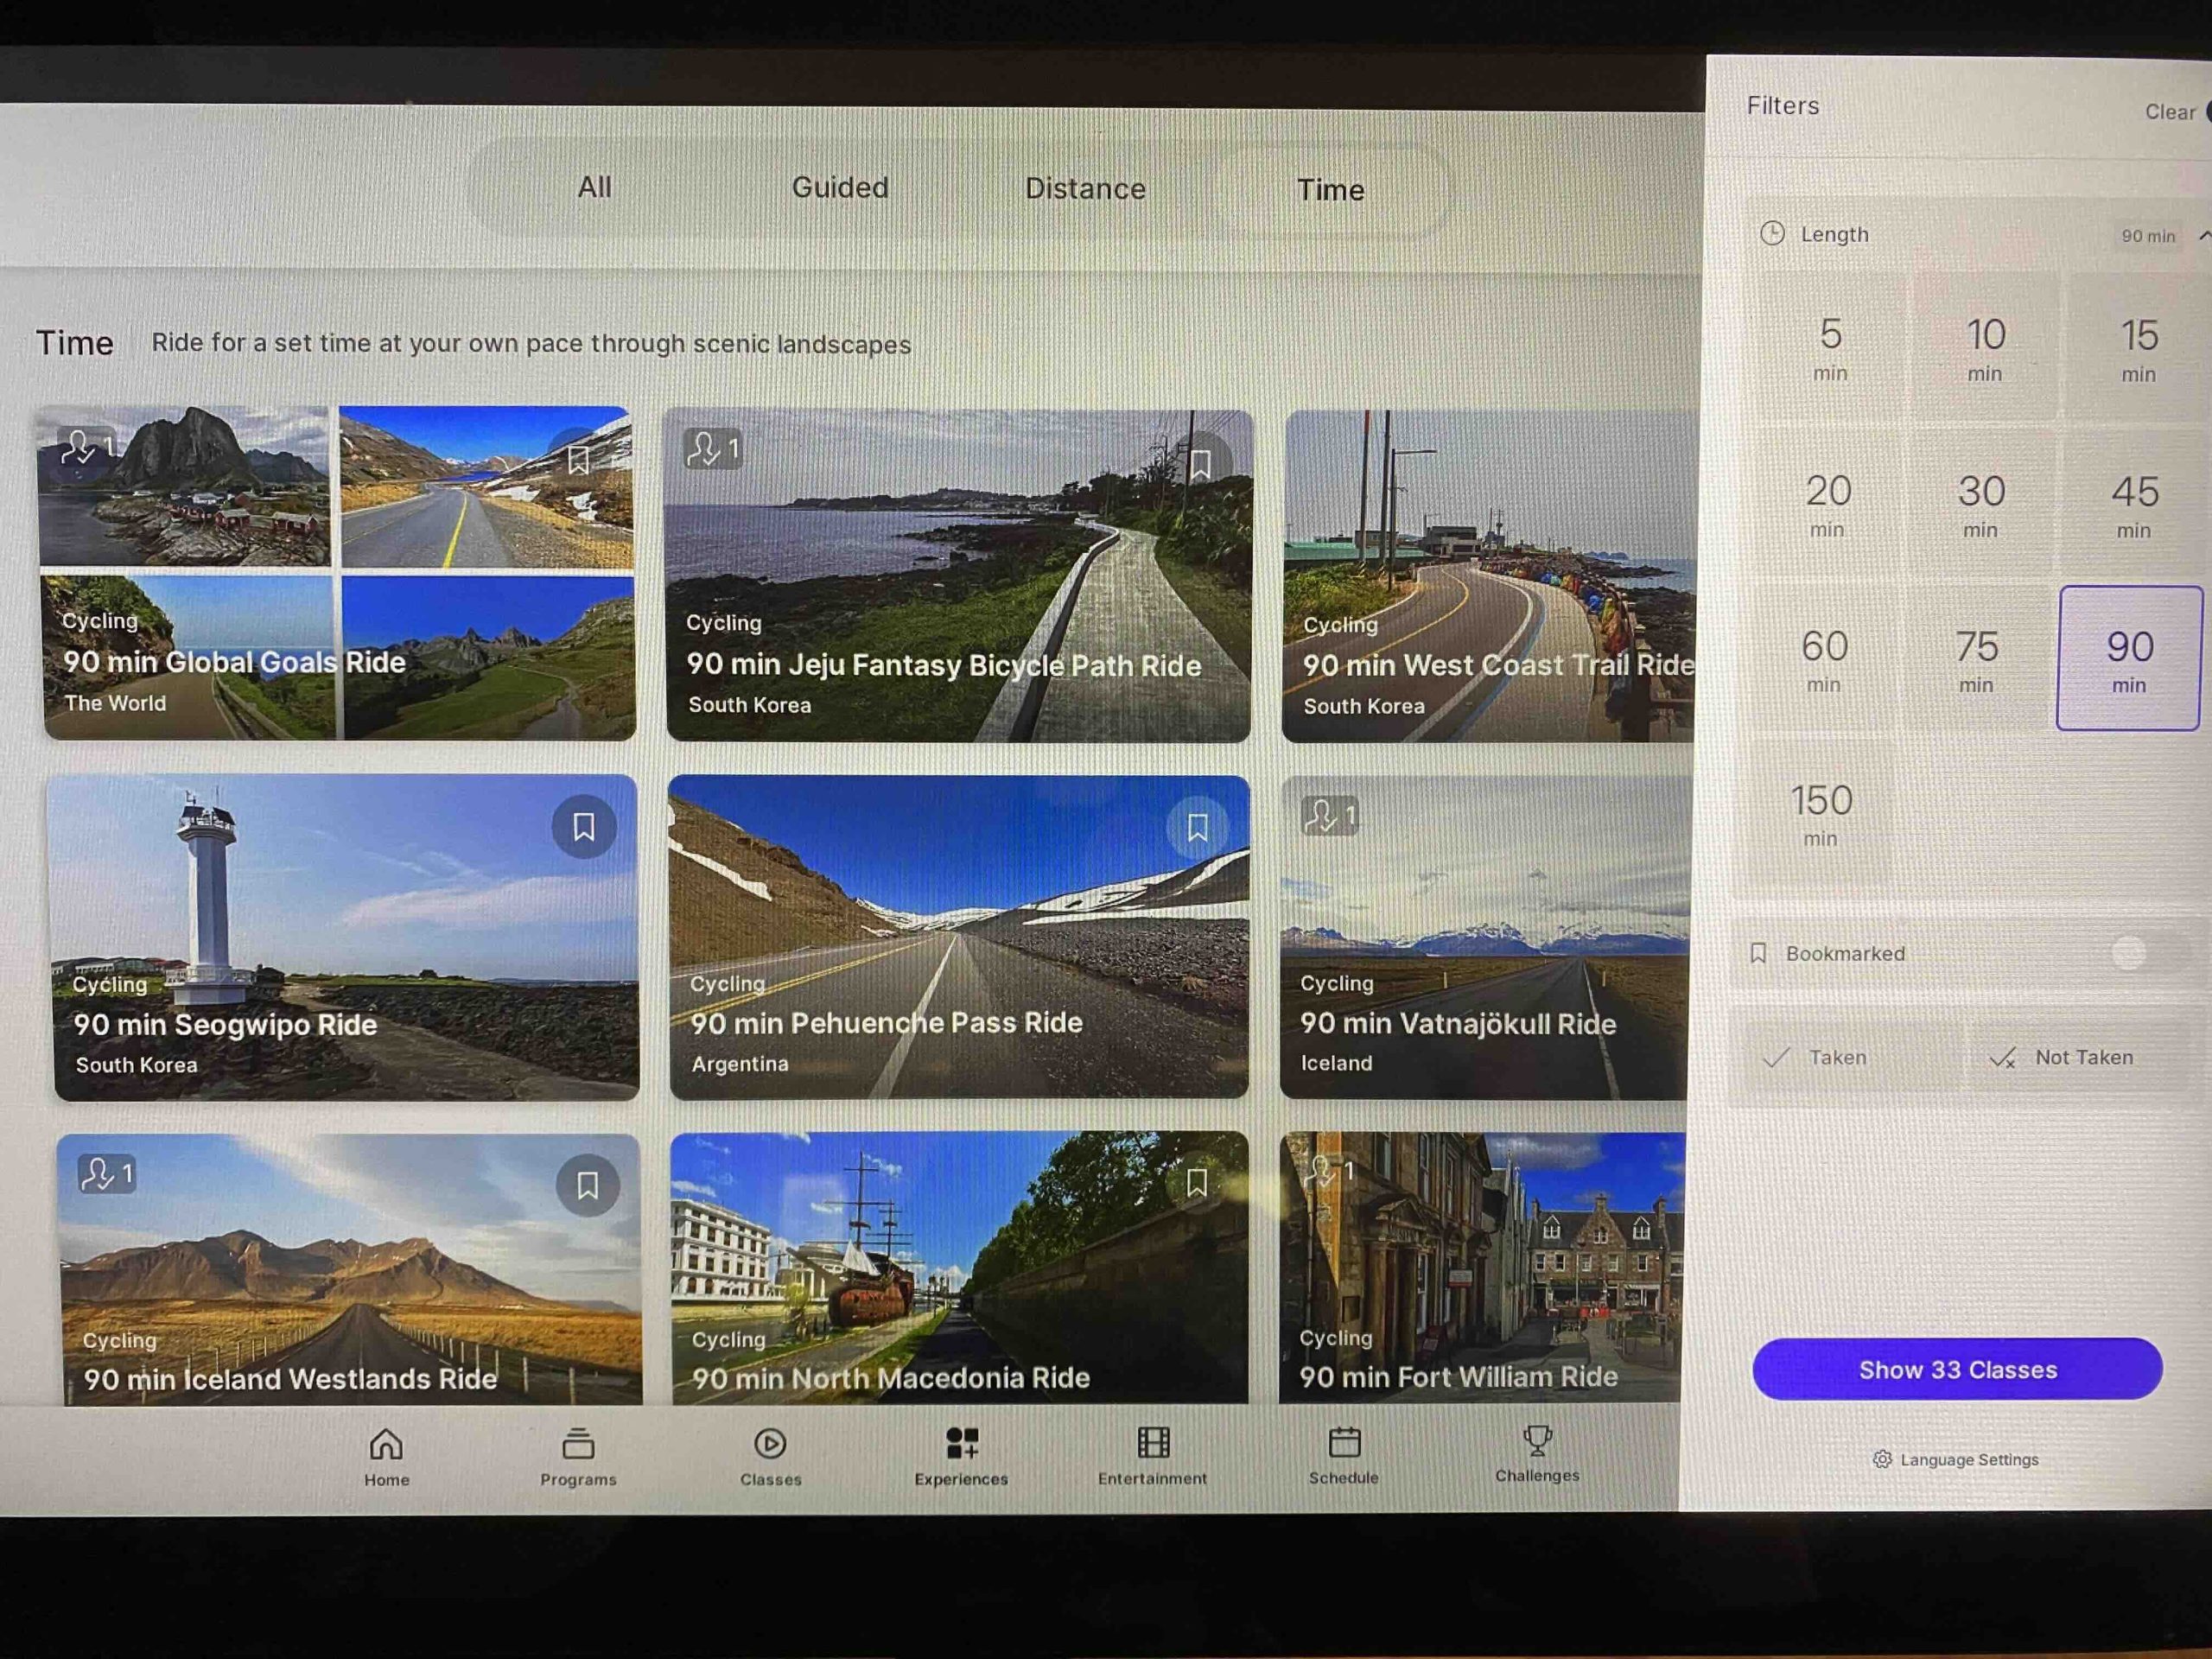This screenshot has width=2212, height=1659.
Task: Open the Home icon in bottom navigation
Action: [386, 1444]
